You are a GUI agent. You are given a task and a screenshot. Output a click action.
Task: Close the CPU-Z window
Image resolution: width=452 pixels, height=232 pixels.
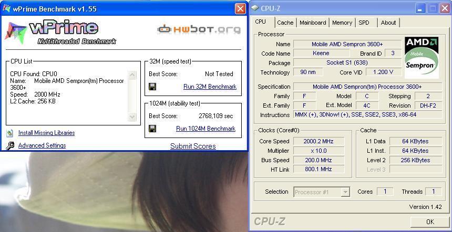(445, 8)
